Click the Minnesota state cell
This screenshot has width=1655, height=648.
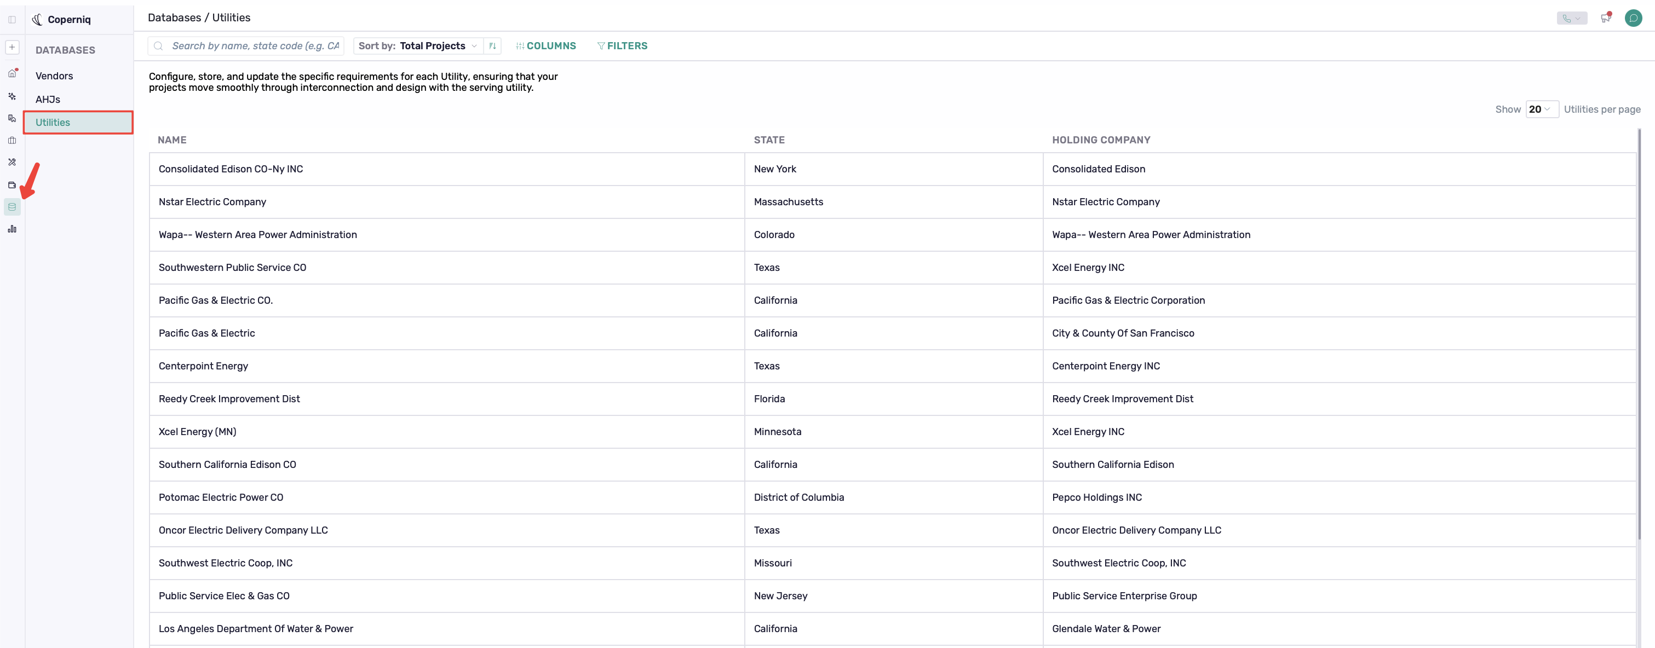(x=894, y=432)
